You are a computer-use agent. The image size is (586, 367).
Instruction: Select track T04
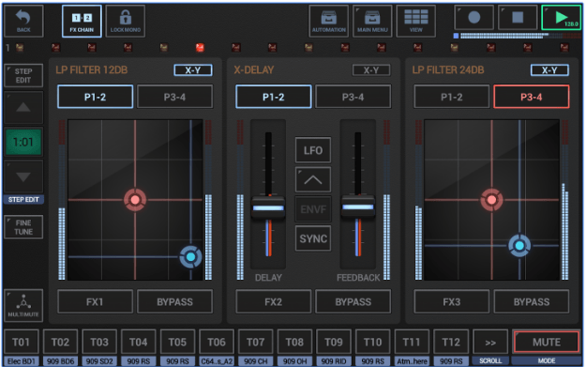click(138, 342)
